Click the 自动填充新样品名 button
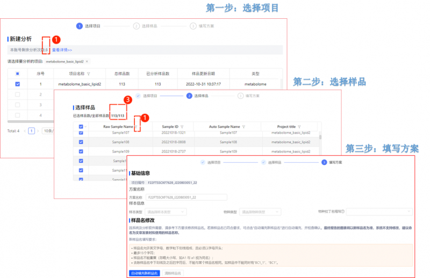Image resolution: width=430 pixels, height=278 pixels. [144, 273]
